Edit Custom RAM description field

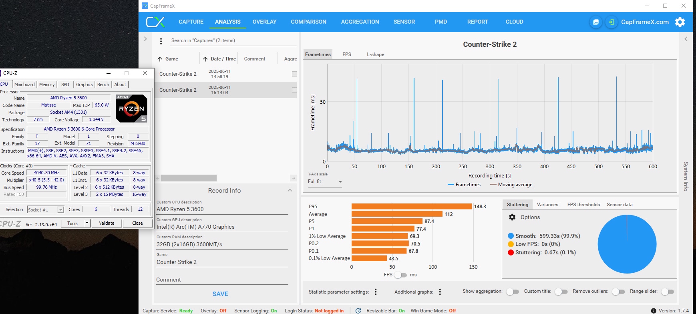(x=222, y=244)
